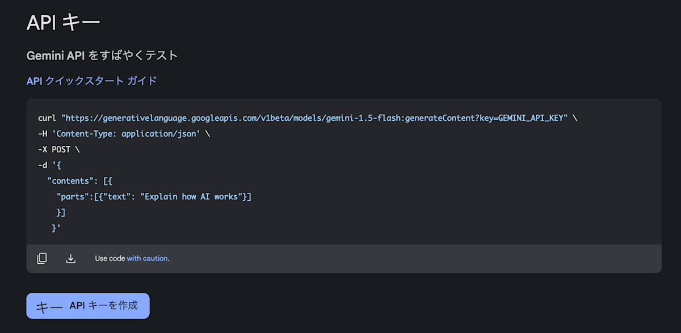The image size is (681, 333).
Task: Click the -X POST line
Action: 58,150
